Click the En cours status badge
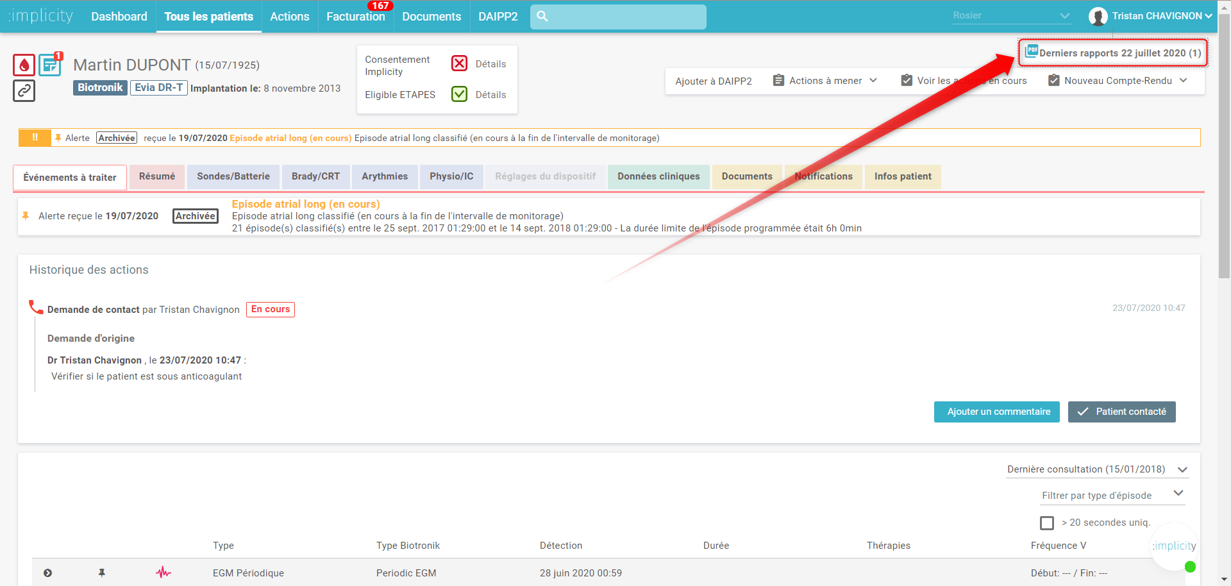This screenshot has width=1231, height=586. point(271,309)
